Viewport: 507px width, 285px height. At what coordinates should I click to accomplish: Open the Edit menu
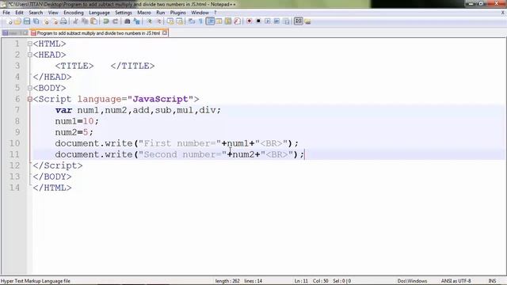tap(19, 13)
